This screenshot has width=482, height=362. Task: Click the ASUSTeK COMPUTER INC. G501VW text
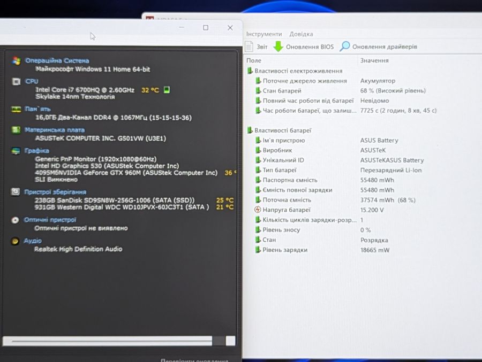(x=101, y=138)
